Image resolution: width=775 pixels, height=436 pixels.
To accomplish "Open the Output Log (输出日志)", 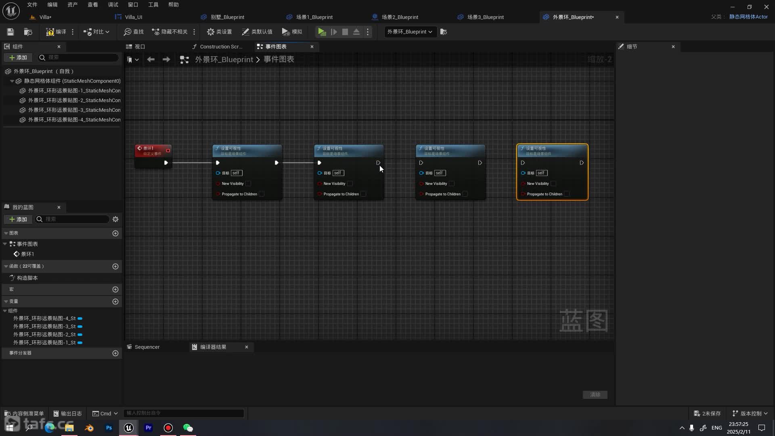I will 68,413.
